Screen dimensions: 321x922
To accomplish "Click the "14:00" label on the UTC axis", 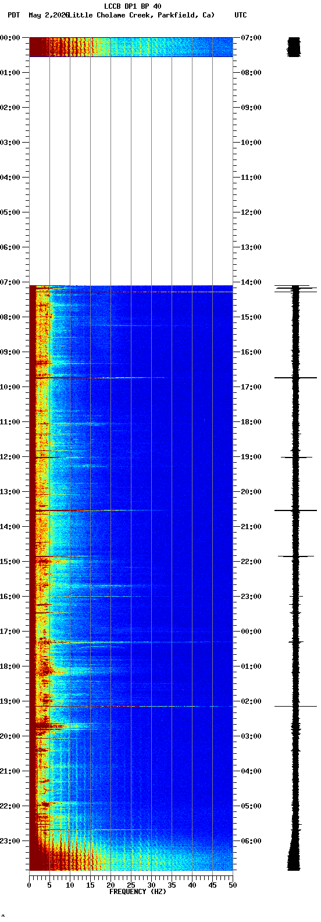I will (x=251, y=282).
